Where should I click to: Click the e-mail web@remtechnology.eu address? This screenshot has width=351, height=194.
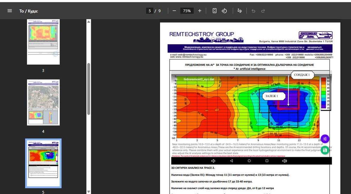188,55
